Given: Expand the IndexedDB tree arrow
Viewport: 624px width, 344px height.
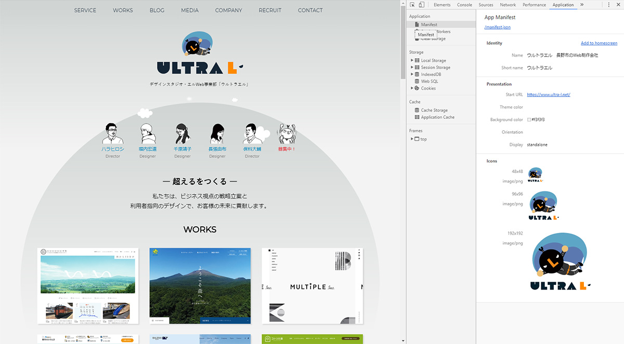Looking at the screenshot, I should pos(412,74).
